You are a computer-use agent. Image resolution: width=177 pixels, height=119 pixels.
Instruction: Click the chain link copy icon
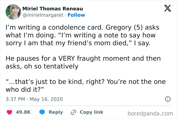point(74,112)
